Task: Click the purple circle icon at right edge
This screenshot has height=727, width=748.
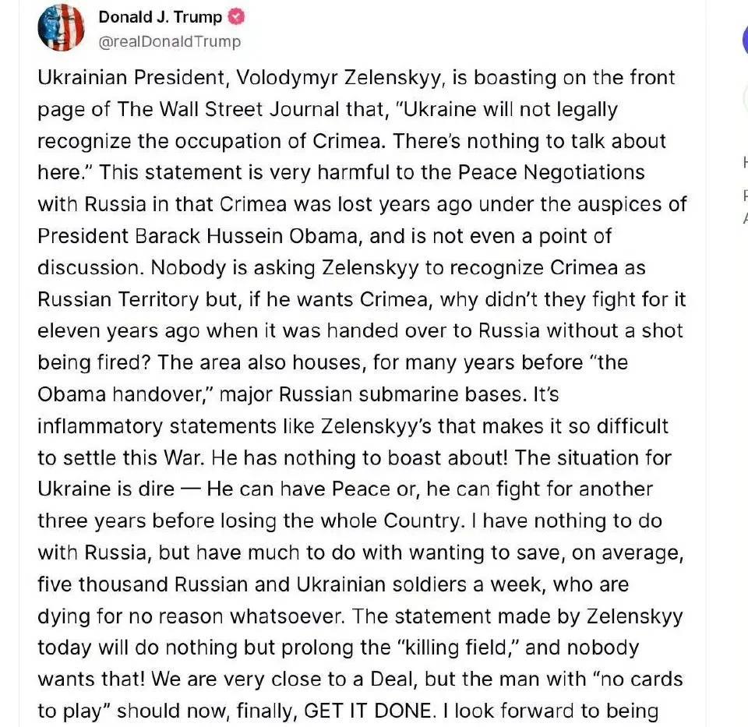Action: pos(745,41)
